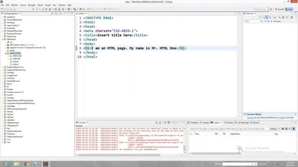The image size is (298, 167).
Task: Click the Debug bug toolbar icon
Action: [63, 9]
